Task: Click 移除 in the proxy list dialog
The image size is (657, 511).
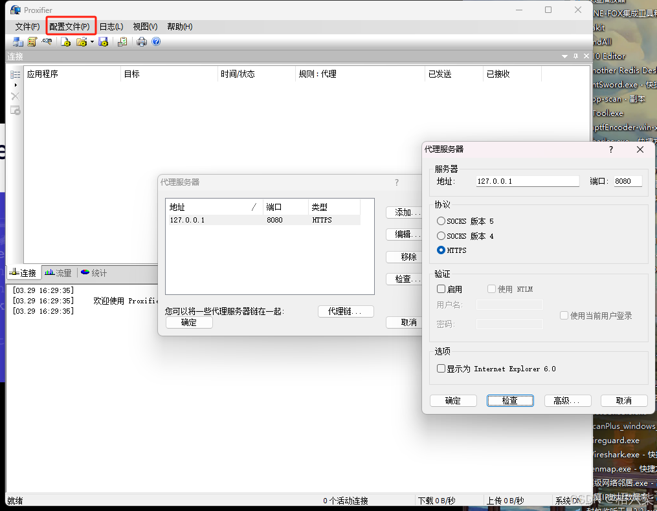Action: (404, 257)
